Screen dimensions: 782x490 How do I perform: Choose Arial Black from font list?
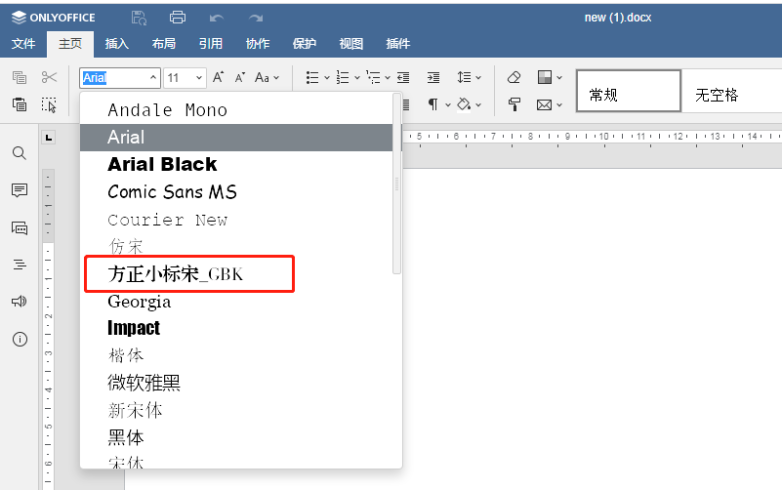point(236,165)
